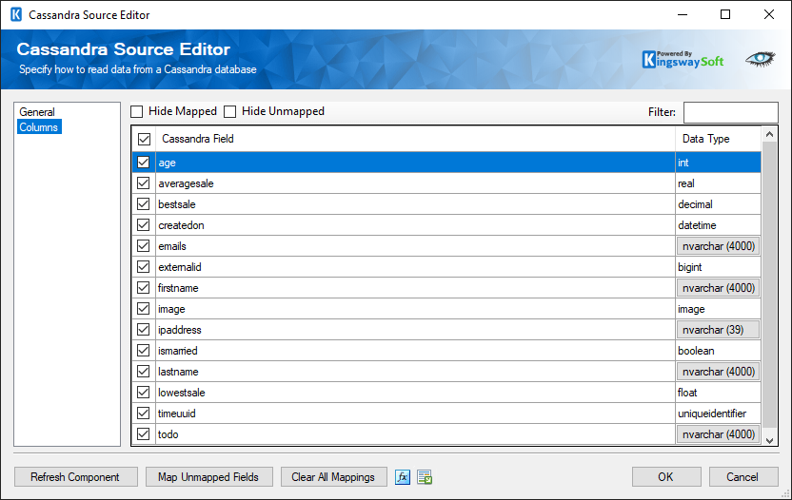Select the ismarried field name
The height and width of the screenshot is (500, 792).
tap(177, 351)
